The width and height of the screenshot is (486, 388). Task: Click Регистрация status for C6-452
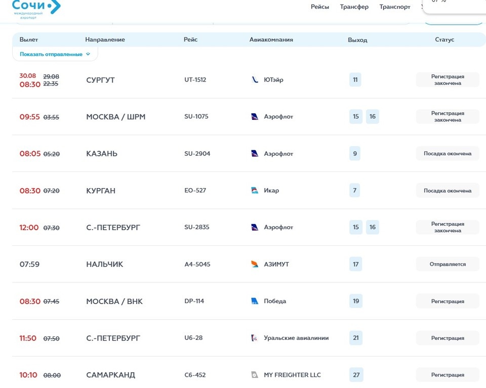pos(448,375)
